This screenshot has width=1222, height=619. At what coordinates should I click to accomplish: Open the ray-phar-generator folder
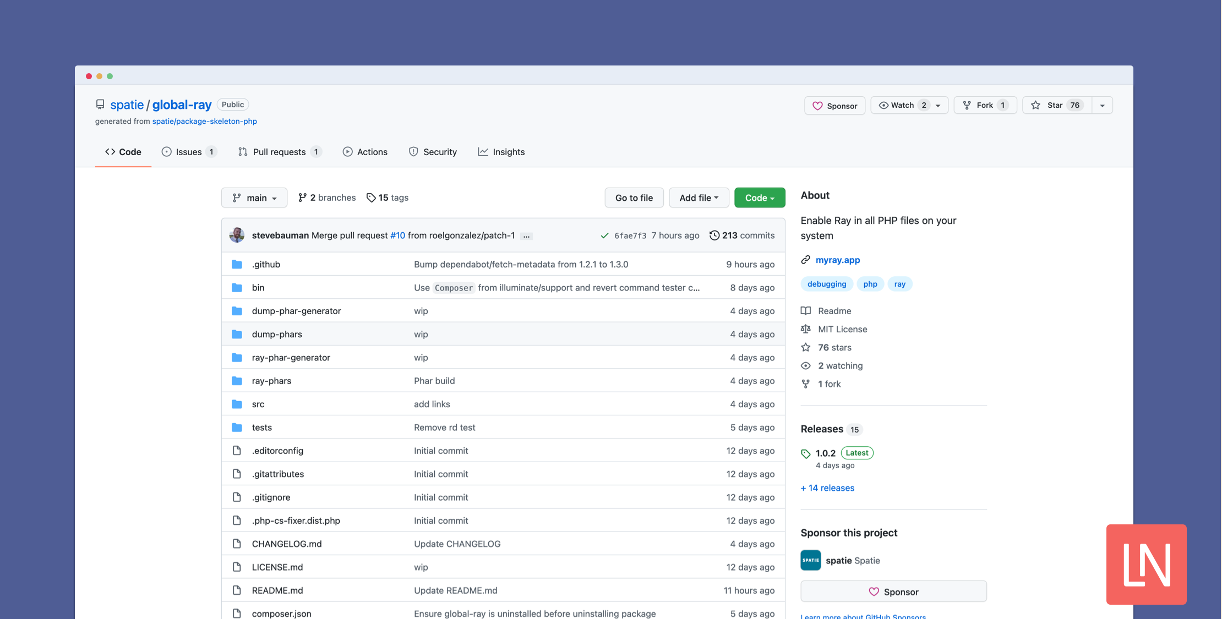point(291,358)
